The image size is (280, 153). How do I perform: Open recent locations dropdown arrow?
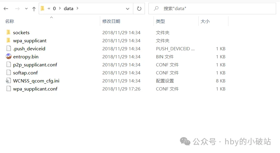(x=26, y=9)
